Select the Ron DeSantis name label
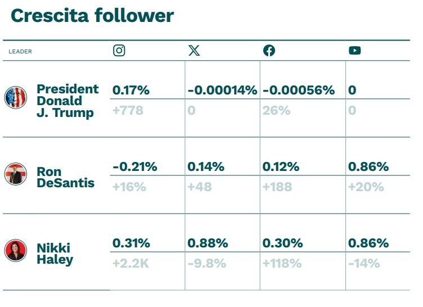Image resolution: width=423 pixels, height=307 pixels. (65, 177)
